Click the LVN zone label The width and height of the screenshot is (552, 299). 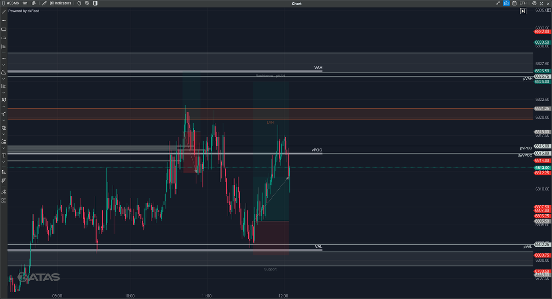point(270,122)
